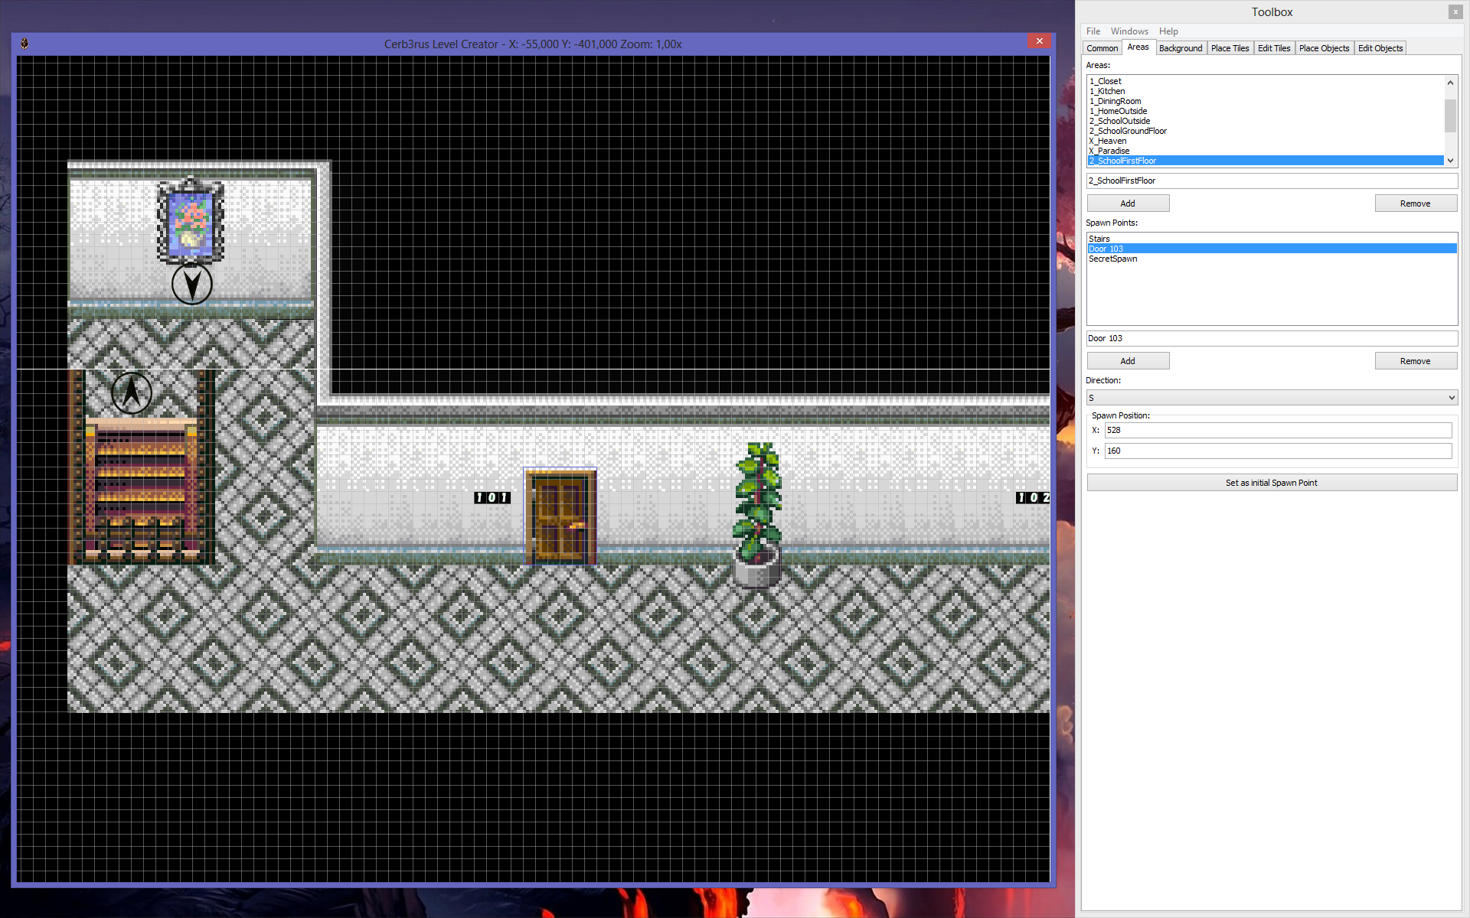Open the Place Objects tab
The image size is (1470, 918).
pos(1324,47)
